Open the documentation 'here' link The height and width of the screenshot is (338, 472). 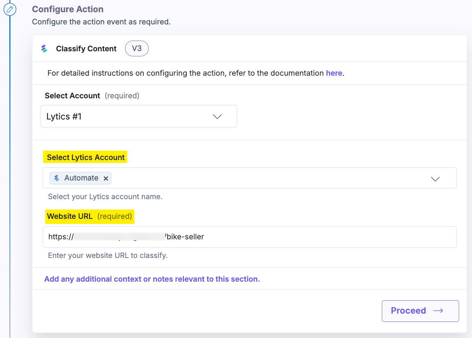334,73
